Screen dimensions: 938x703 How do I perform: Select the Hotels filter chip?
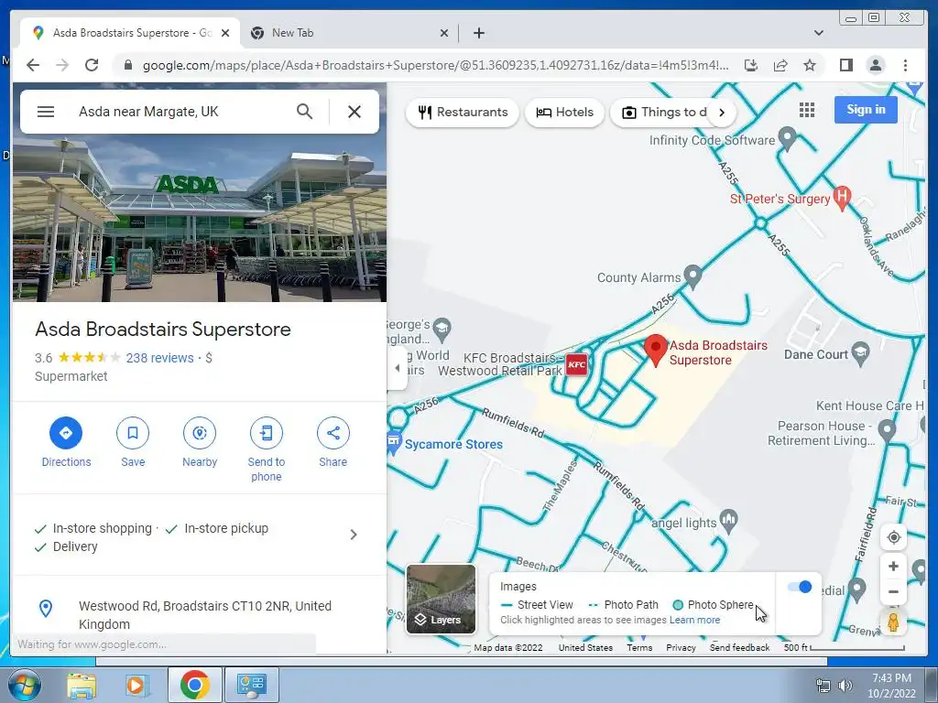(x=564, y=113)
